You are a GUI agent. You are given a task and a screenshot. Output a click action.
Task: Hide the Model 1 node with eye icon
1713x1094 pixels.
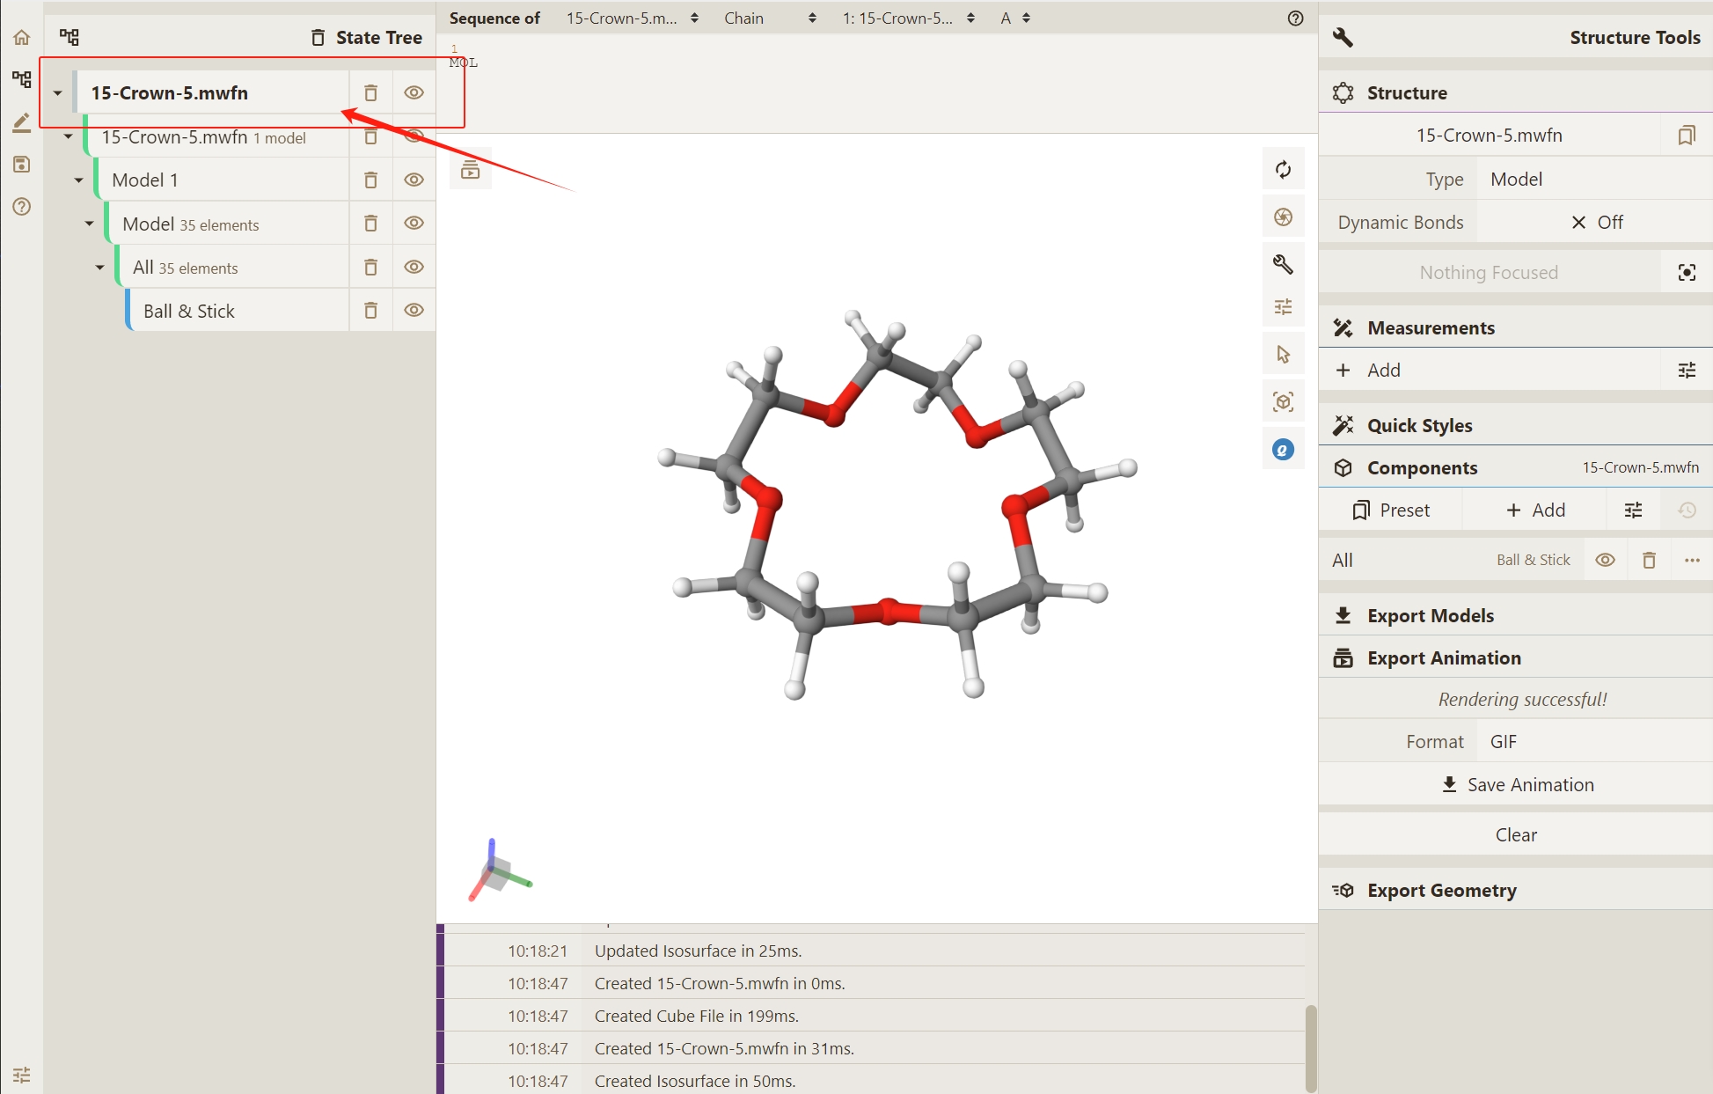(414, 180)
